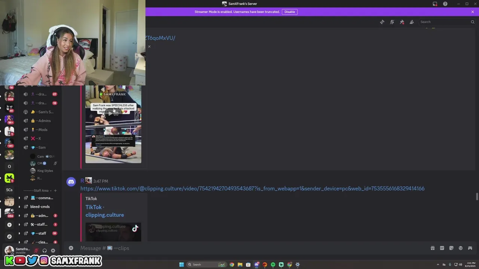This screenshot has height=269, width=479.
Task: Join the Admins voice channel
Action: [x=40, y=121]
